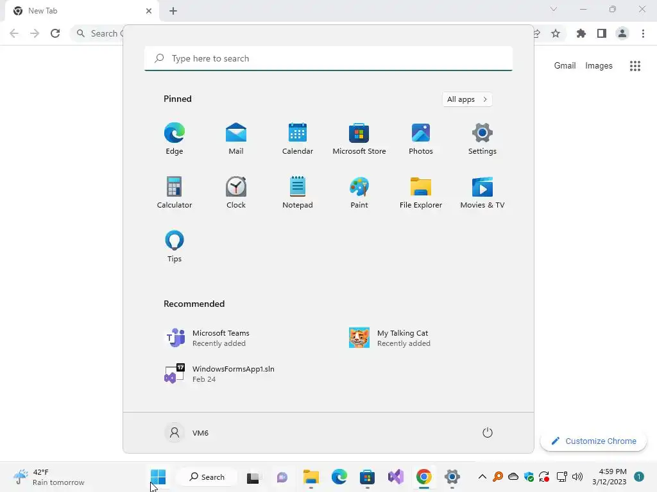657x492 pixels.
Task: Open Edge from pinned apps
Action: (175, 139)
